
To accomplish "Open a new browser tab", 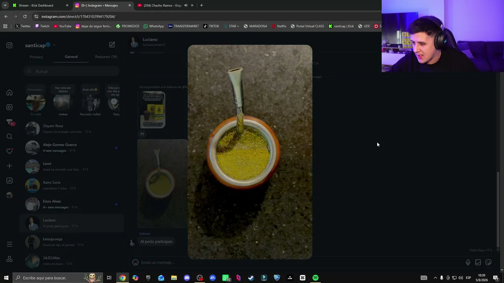I will click(201, 6).
